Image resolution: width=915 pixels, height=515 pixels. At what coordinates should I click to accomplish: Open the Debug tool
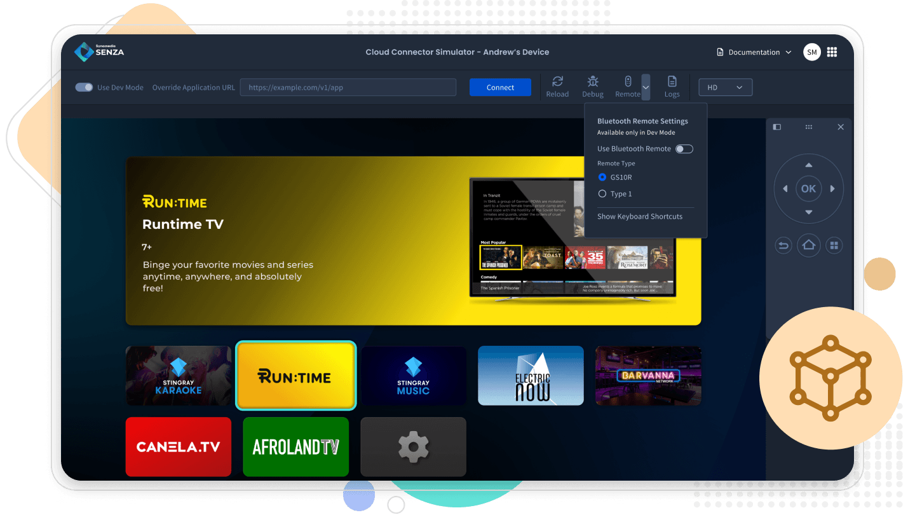593,86
